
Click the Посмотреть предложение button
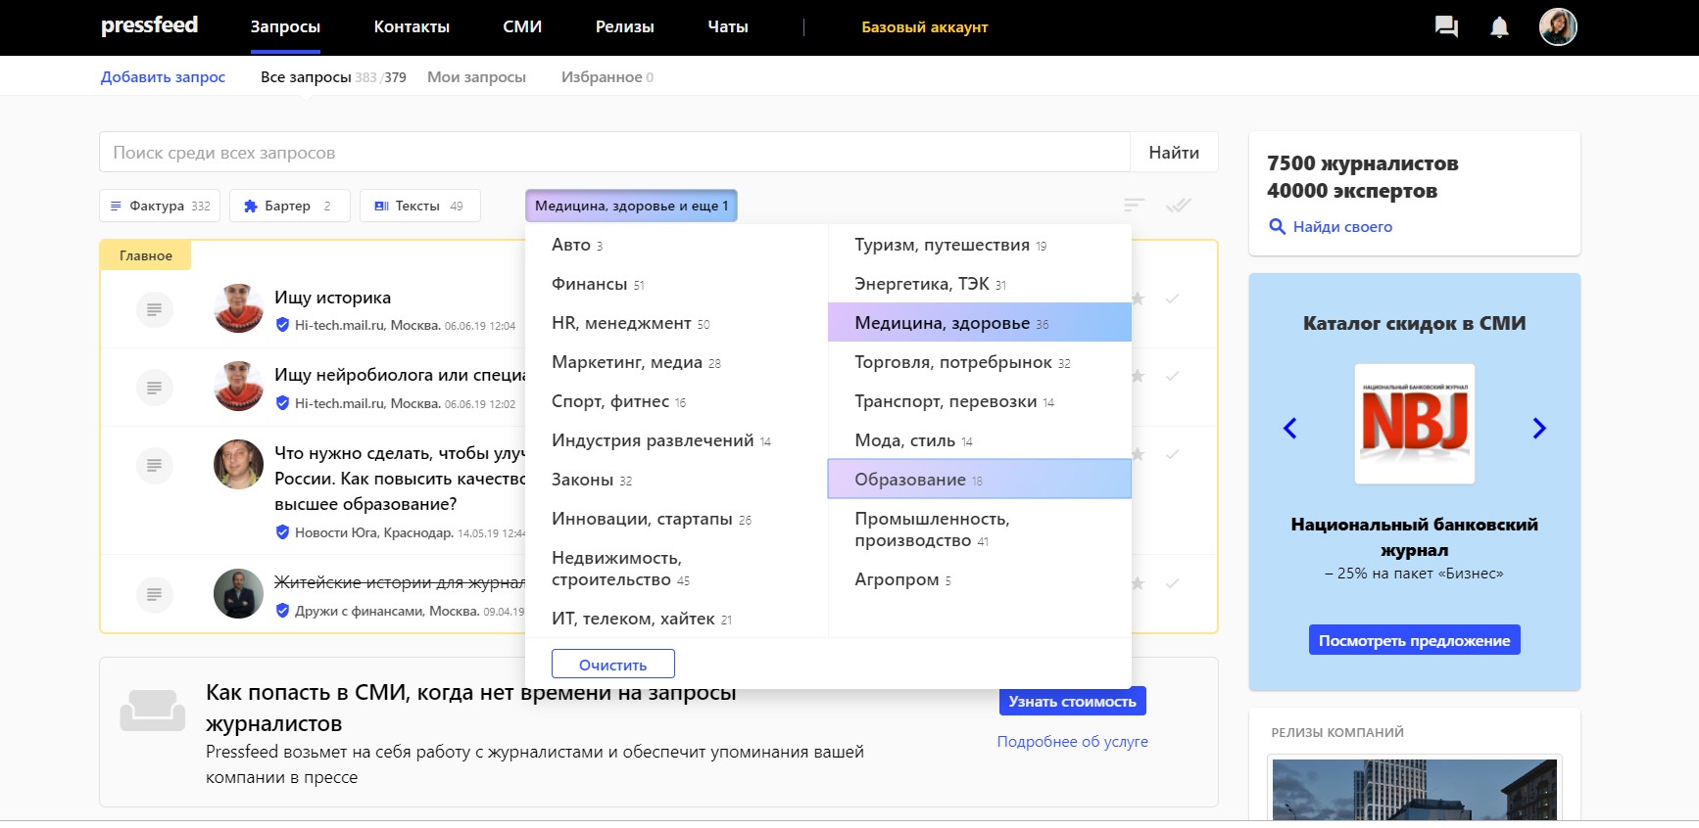coord(1414,641)
